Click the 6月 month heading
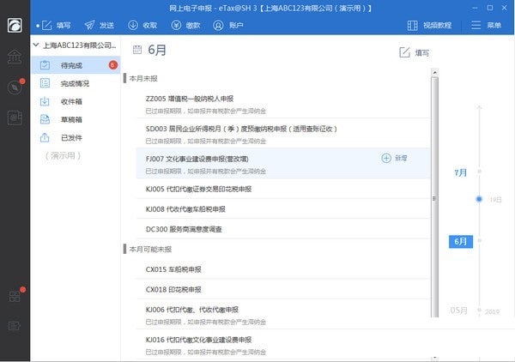 pyautogui.click(x=157, y=50)
